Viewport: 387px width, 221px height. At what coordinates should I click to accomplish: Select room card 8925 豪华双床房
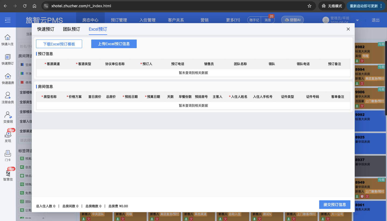point(370,143)
